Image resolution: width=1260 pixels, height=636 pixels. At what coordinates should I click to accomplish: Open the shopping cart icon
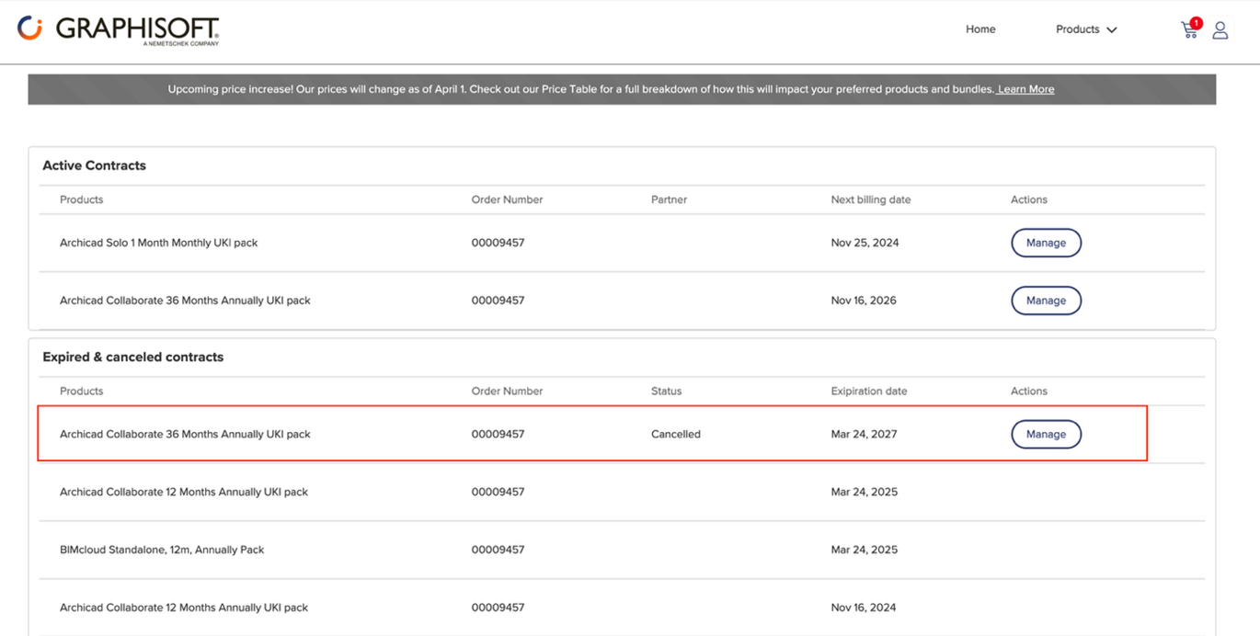click(x=1188, y=31)
